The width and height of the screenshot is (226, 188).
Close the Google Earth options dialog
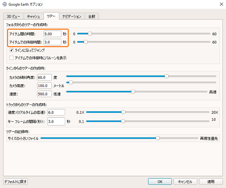tap(221, 4)
